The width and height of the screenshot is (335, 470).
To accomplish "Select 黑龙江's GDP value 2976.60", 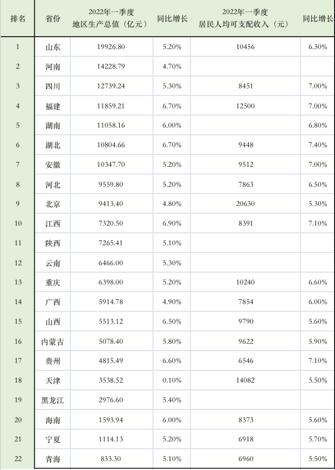I will click(x=111, y=400).
